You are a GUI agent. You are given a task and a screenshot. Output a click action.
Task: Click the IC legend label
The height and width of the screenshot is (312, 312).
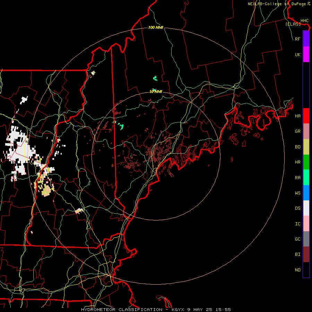click(297, 224)
